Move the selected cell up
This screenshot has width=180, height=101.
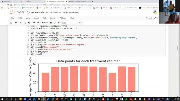34,23
